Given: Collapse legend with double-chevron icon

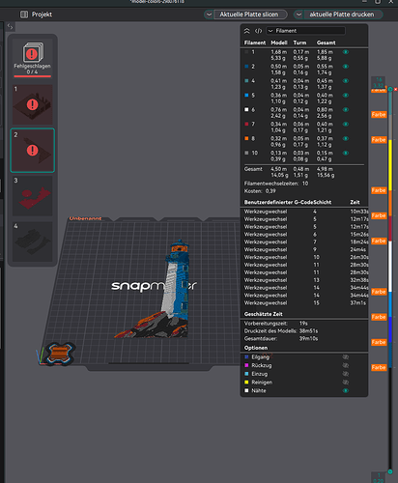Looking at the screenshot, I should tap(247, 31).
